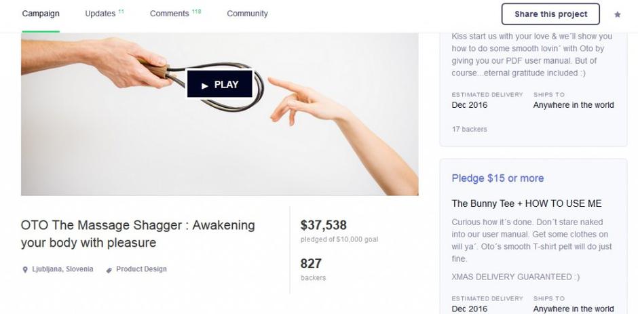The height and width of the screenshot is (314, 638).
Task: Click the Share this project button
Action: click(550, 14)
